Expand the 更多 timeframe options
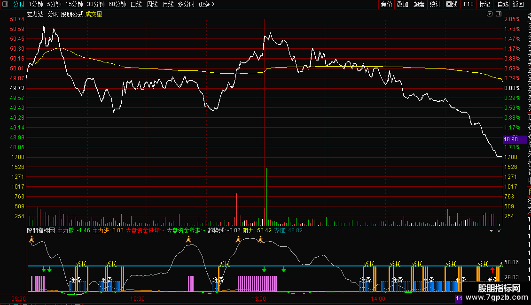This screenshot has width=531, height=305. click(x=206, y=4)
